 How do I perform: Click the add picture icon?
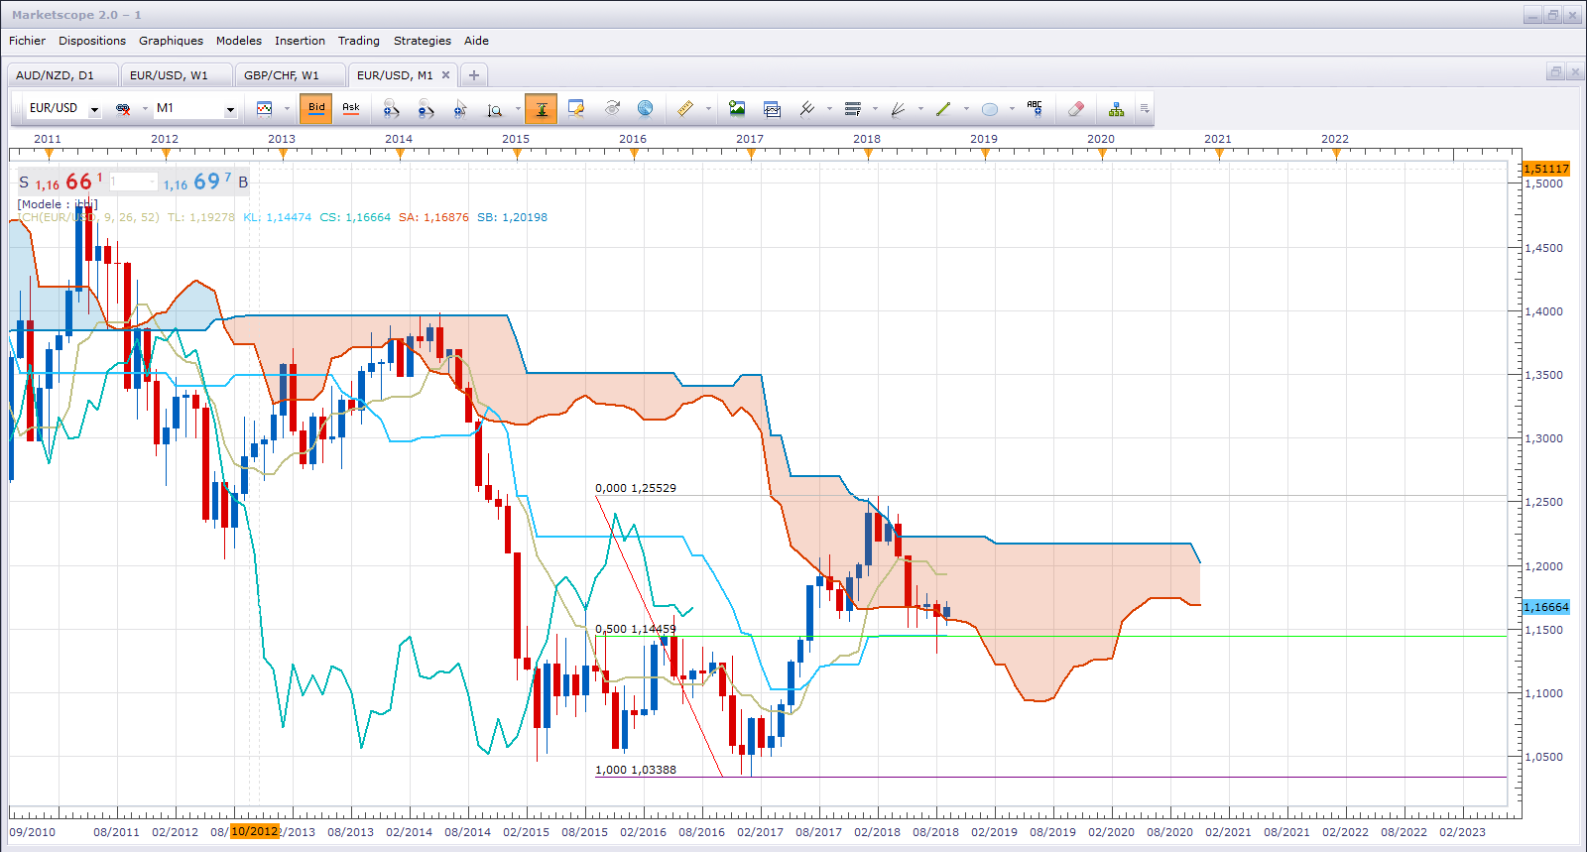point(737,108)
